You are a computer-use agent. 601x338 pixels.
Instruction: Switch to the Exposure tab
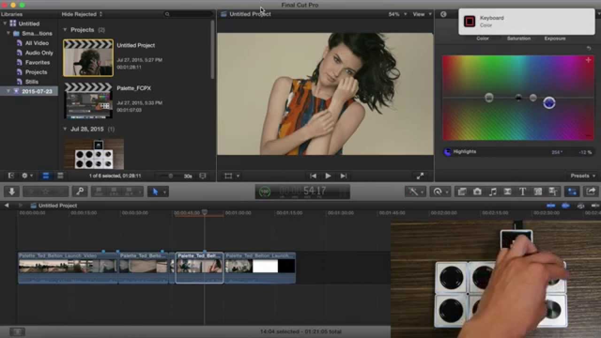coord(555,38)
